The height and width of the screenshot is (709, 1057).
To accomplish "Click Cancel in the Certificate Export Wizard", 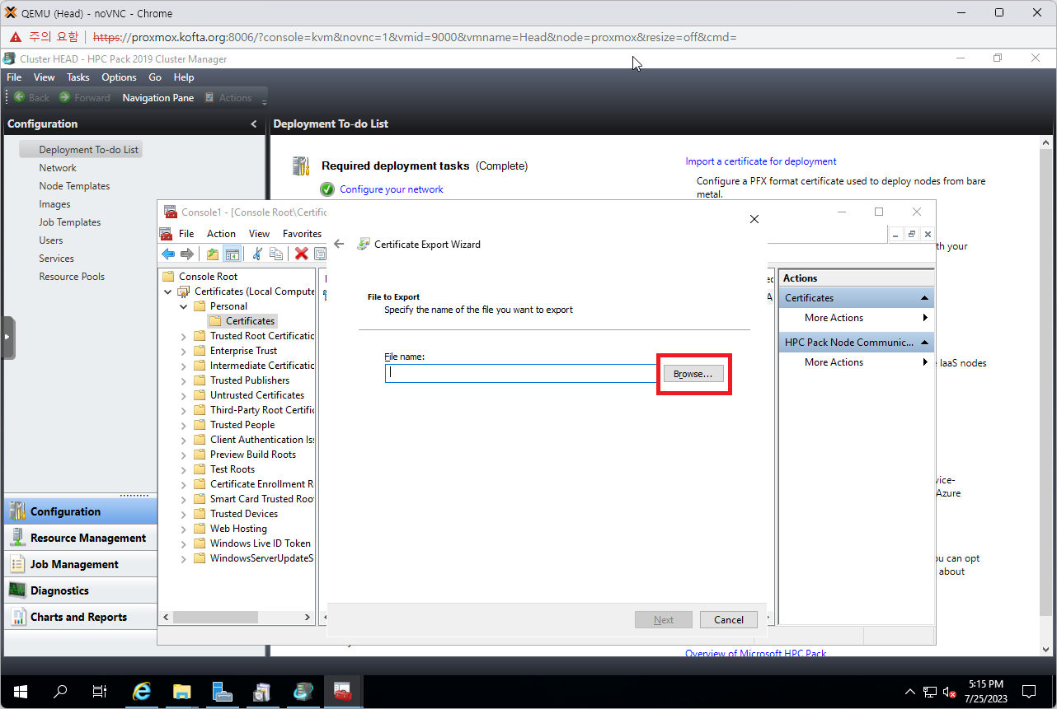I will tap(728, 620).
